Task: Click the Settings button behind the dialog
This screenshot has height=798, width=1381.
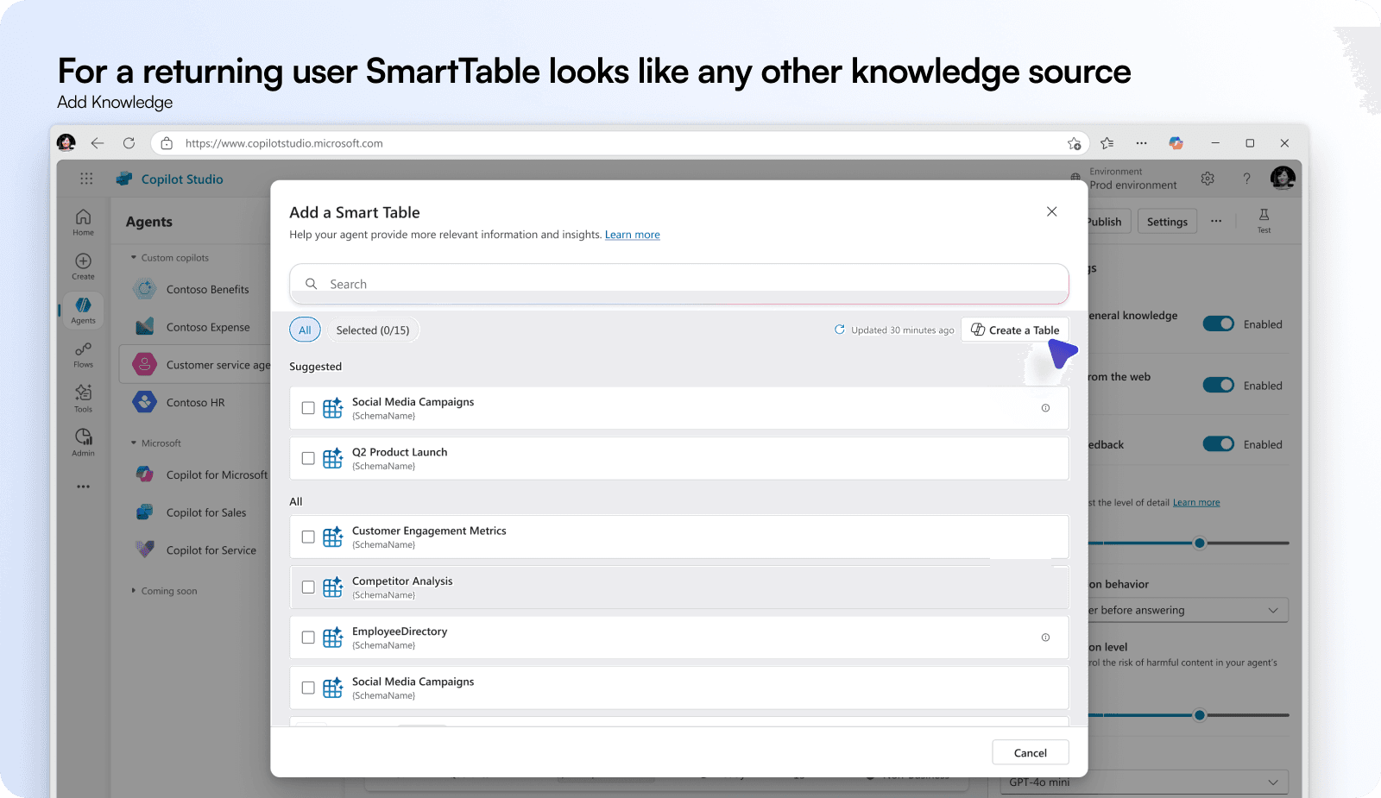Action: 1167,221
